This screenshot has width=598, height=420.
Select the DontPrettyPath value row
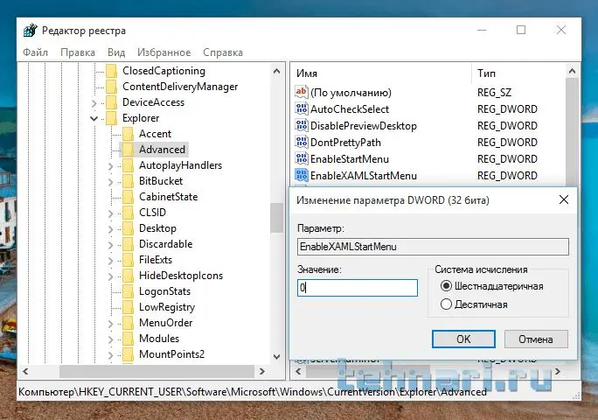click(x=415, y=142)
